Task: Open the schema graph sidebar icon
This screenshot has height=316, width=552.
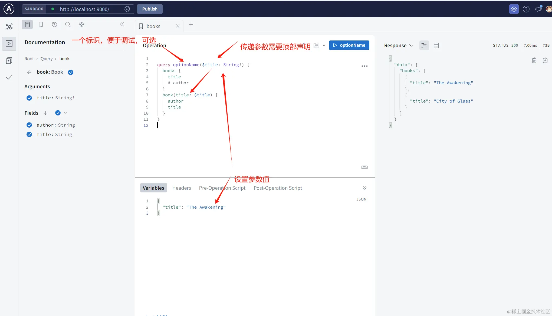Action: point(9,27)
